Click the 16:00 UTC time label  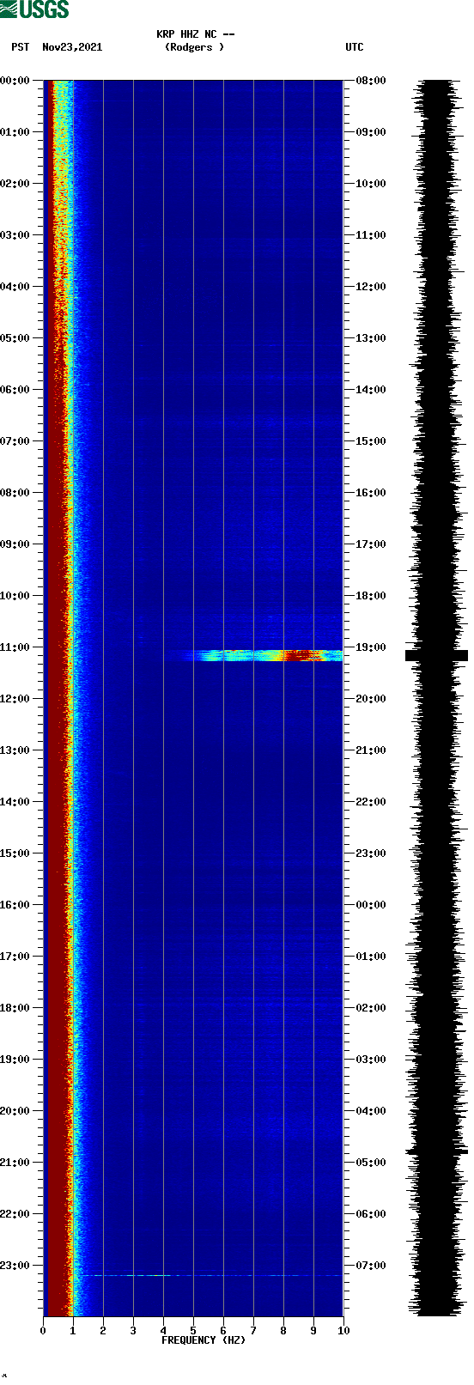(371, 493)
